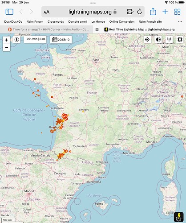Screen dimensions: 186x223
Task: Click the Barcelona city label
Action: 94,182
